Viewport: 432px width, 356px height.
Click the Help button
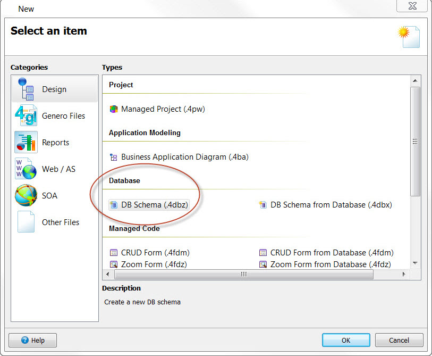[x=32, y=340]
